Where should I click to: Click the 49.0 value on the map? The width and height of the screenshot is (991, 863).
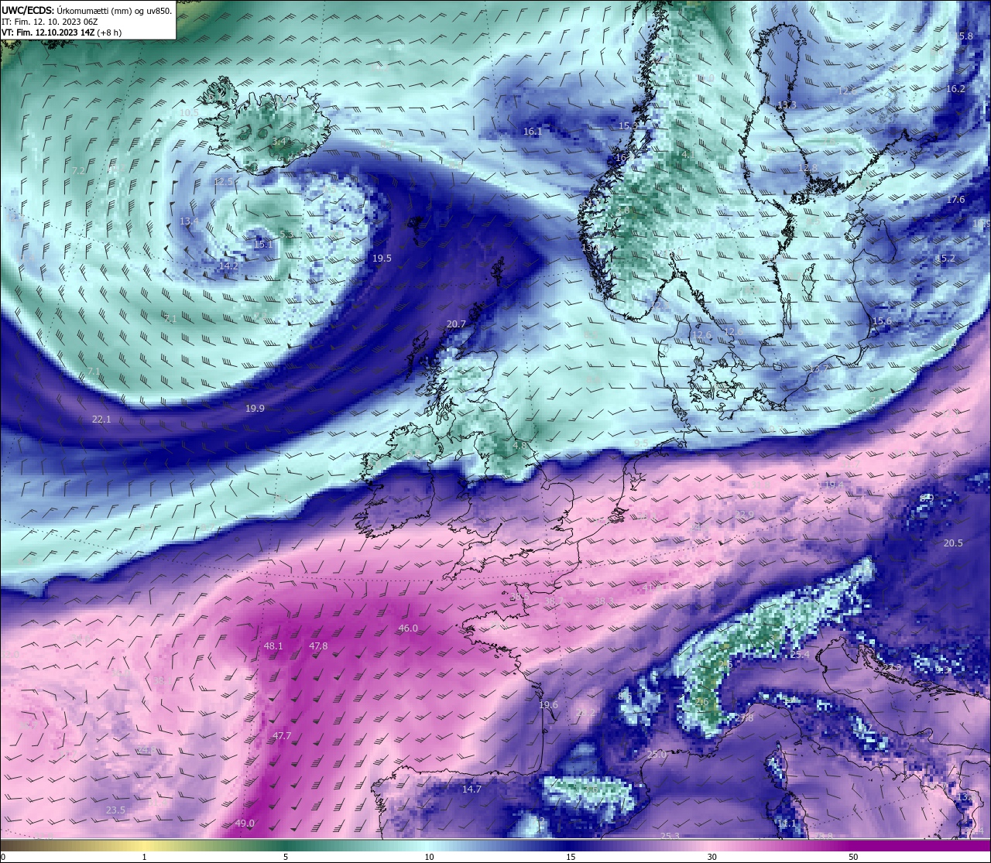[x=245, y=824]
